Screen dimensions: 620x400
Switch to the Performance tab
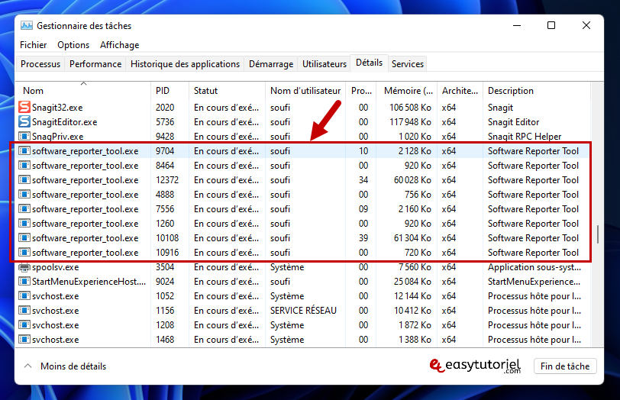coord(95,64)
